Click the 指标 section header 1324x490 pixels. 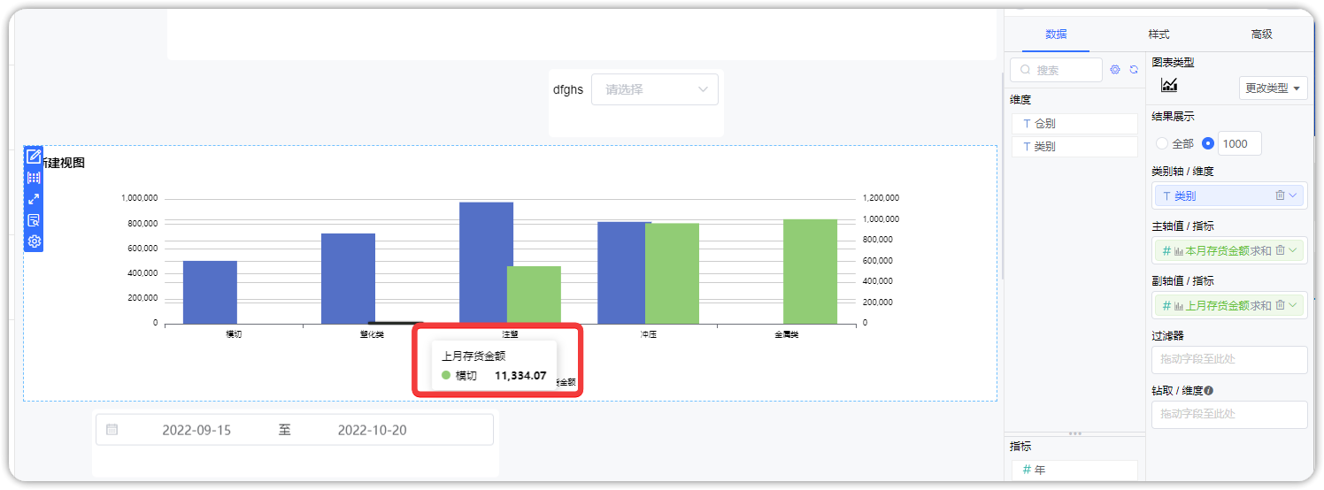[x=1020, y=447]
